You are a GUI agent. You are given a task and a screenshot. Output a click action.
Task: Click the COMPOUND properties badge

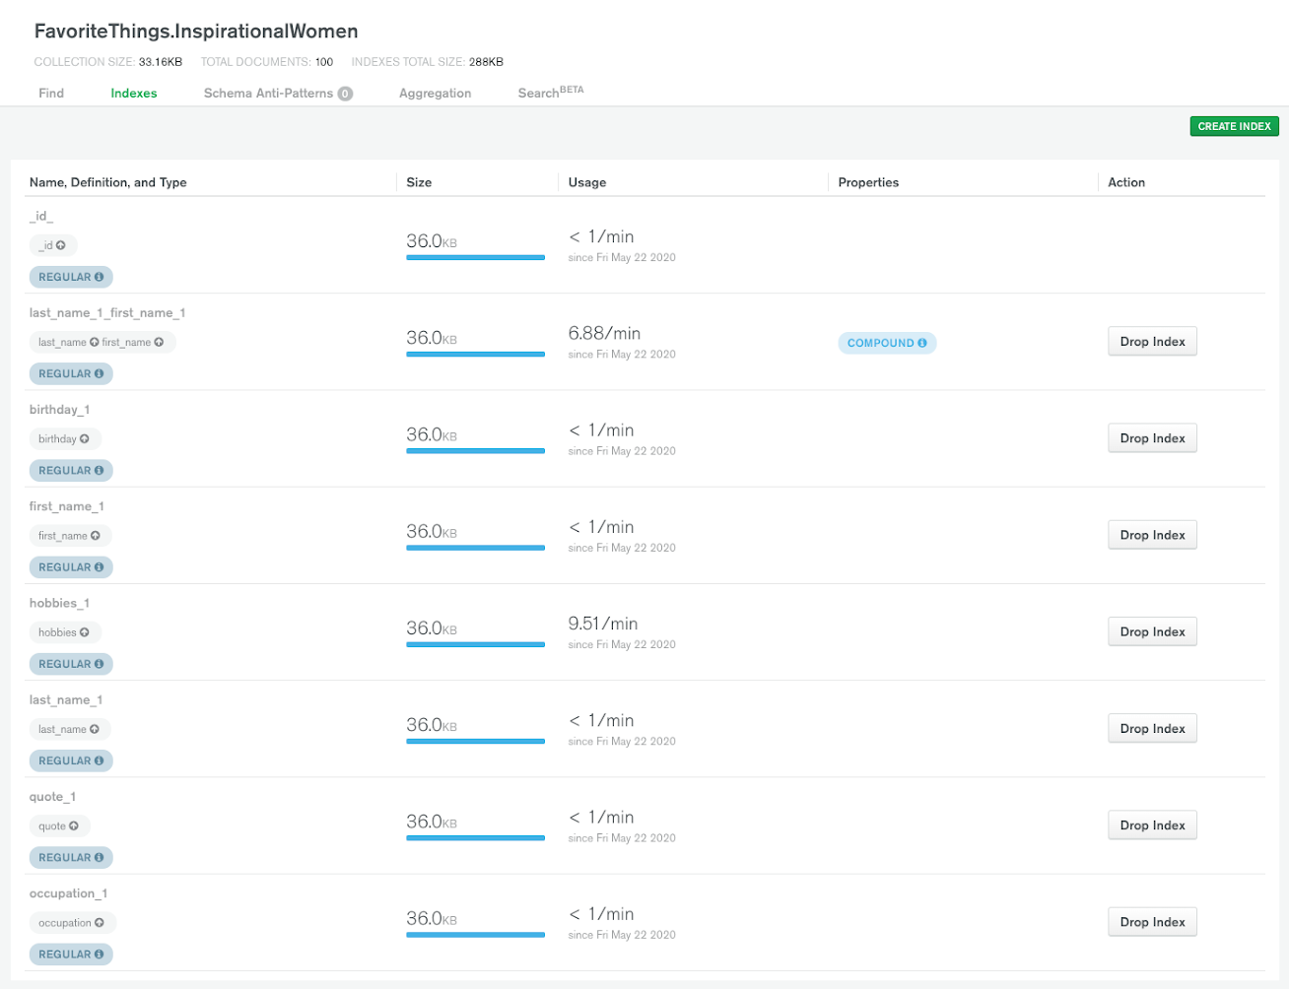pyautogui.click(x=887, y=343)
